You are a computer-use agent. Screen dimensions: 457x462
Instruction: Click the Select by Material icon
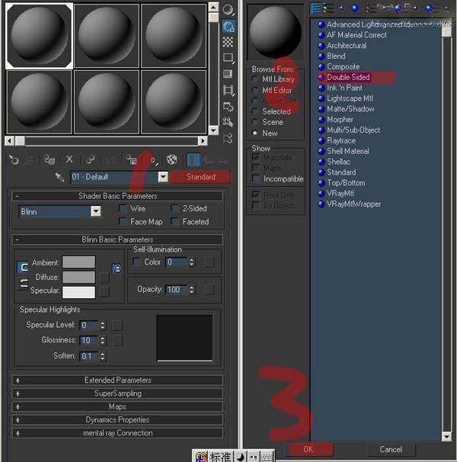pyautogui.click(x=228, y=122)
